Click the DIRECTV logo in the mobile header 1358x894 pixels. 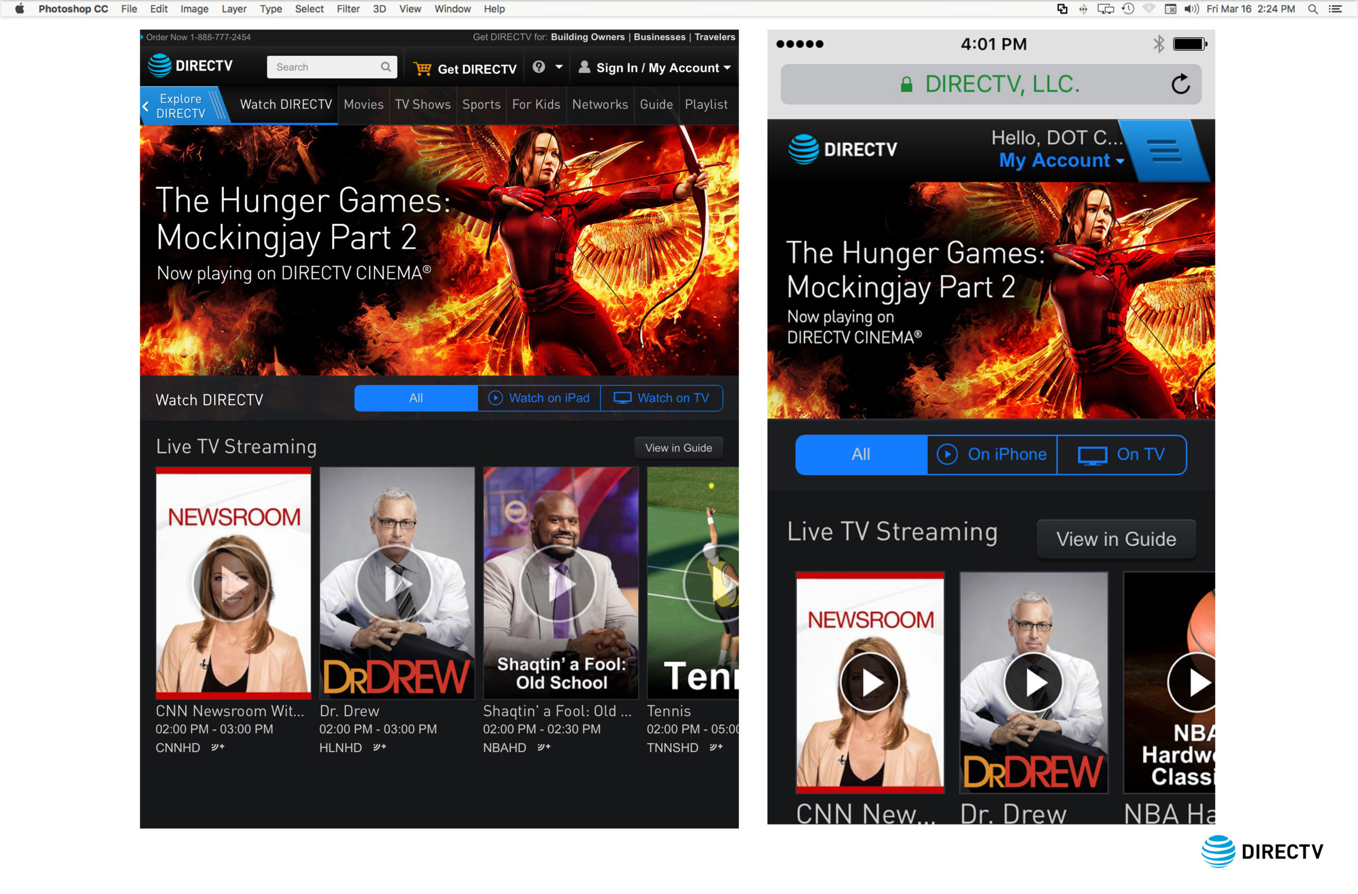click(843, 150)
